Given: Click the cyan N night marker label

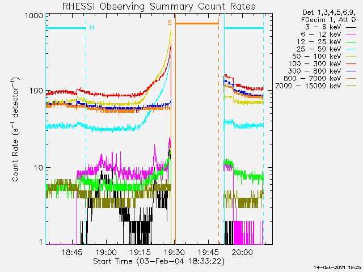Looking at the screenshot, I should coord(92,27).
